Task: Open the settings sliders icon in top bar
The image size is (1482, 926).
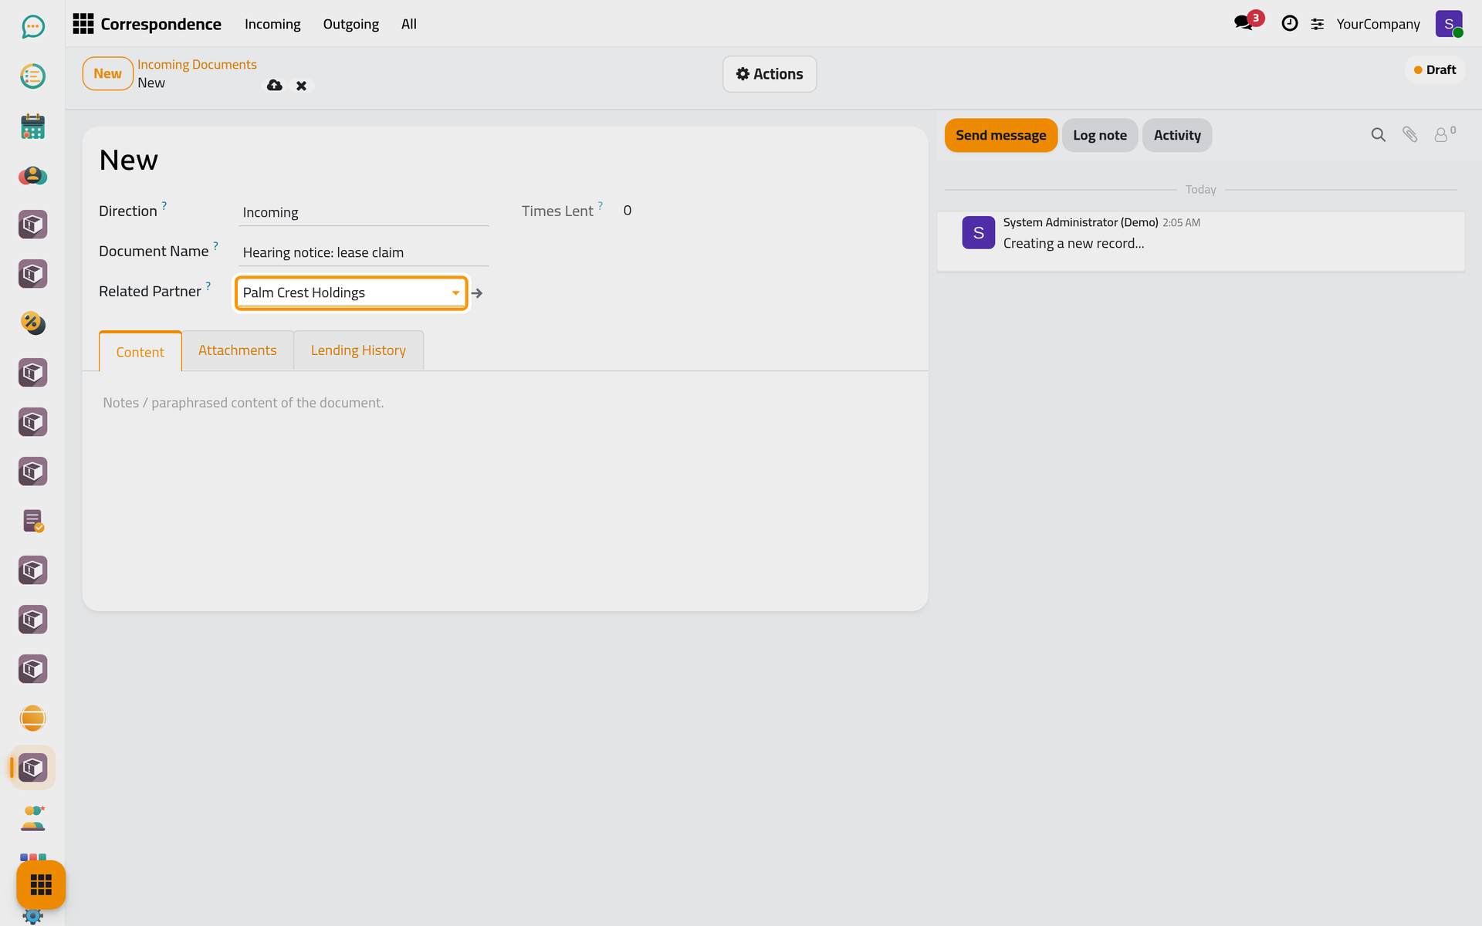Action: click(1318, 25)
